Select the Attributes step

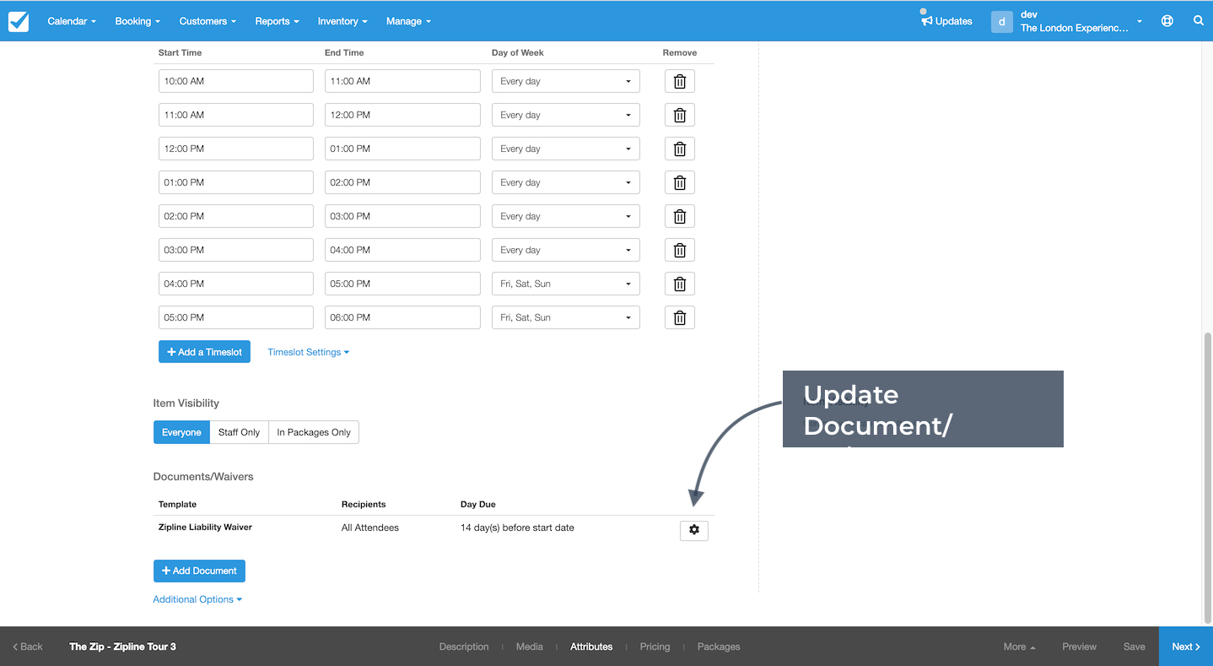tap(591, 647)
